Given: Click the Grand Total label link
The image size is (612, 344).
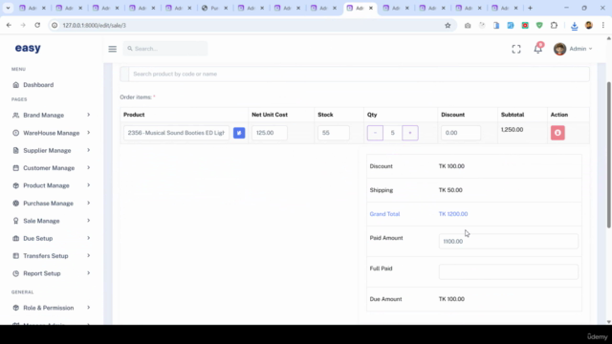Looking at the screenshot, I should (x=384, y=214).
